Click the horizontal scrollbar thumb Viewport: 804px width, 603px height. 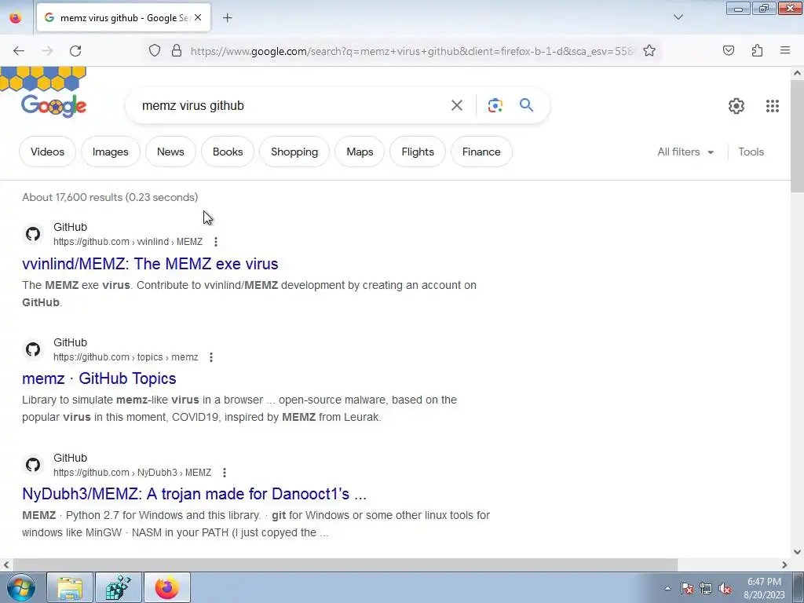click(345, 565)
